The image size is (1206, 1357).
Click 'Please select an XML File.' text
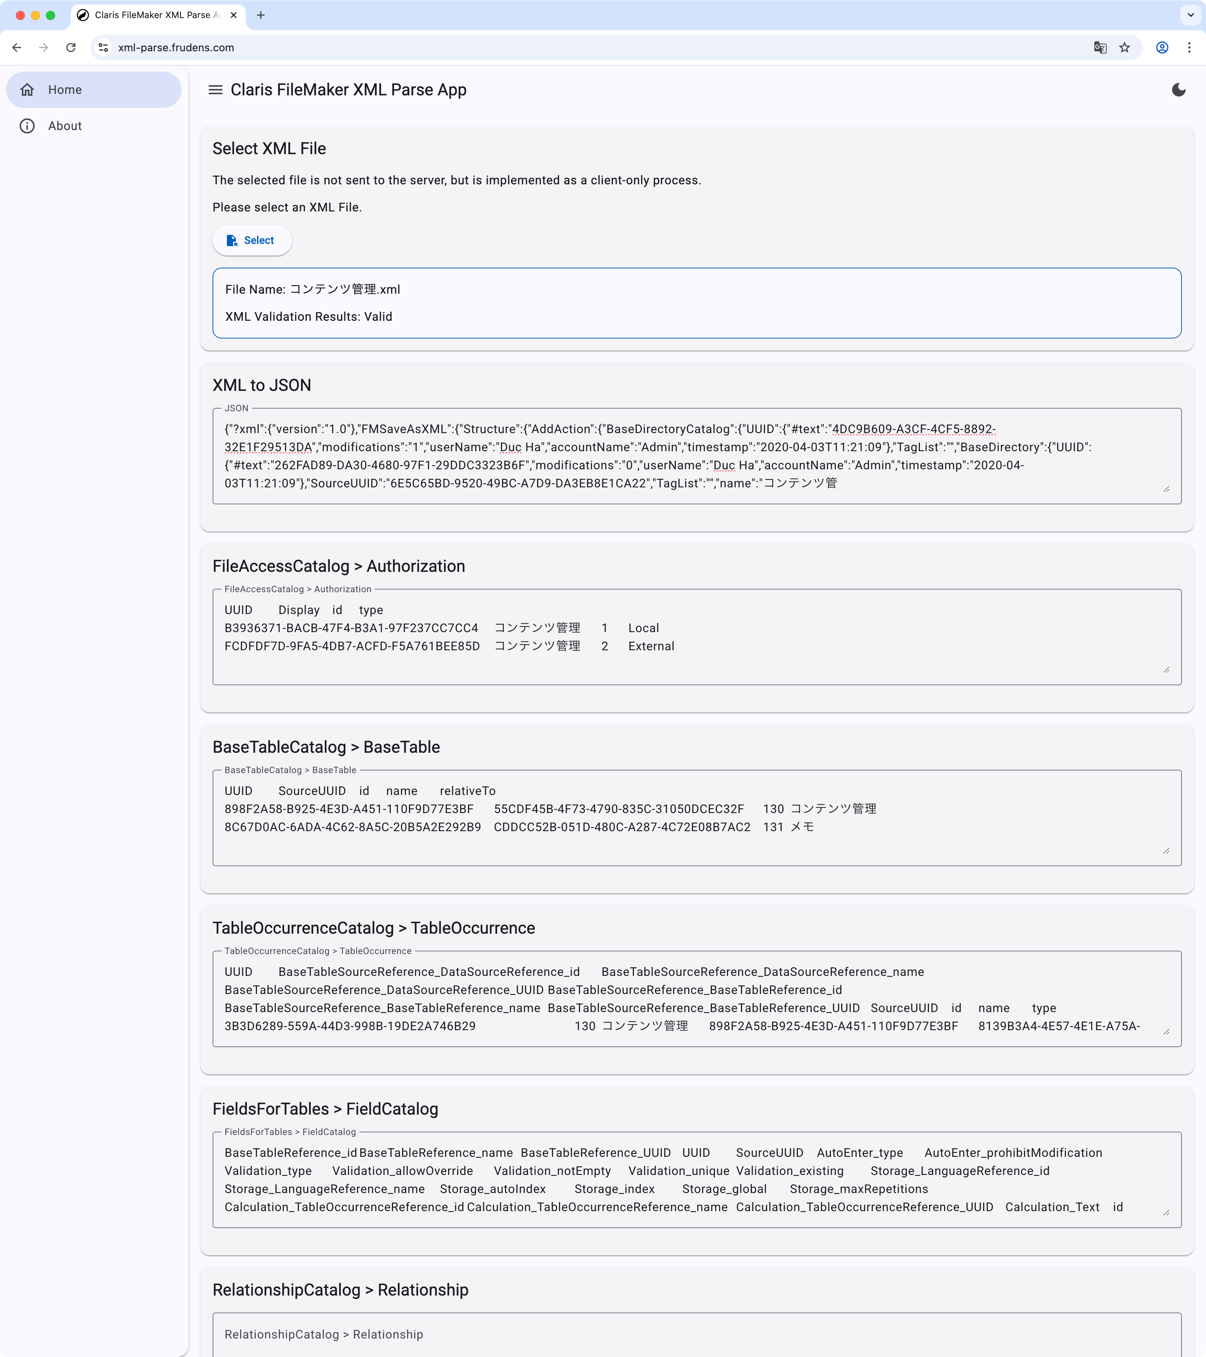pos(287,207)
